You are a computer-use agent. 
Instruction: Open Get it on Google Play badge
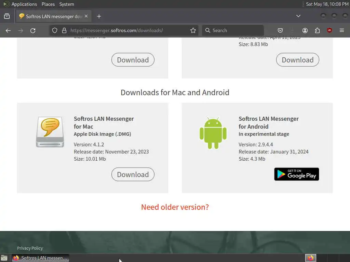coord(296,174)
